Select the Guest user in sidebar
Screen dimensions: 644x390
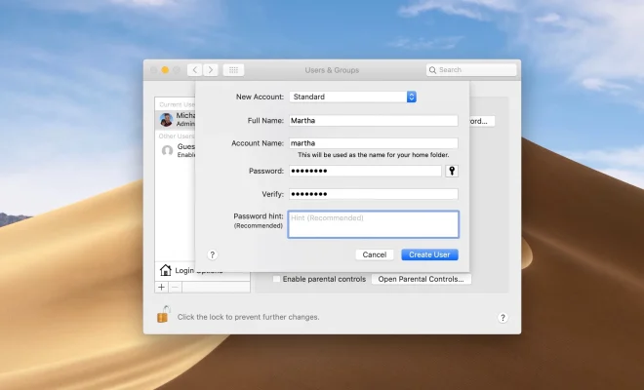[177, 150]
